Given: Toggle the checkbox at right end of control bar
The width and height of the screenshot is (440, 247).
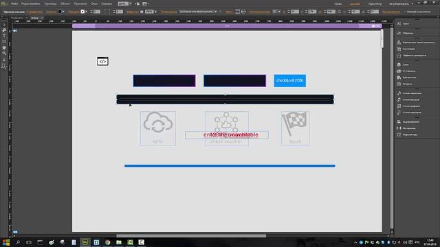Looking at the screenshot, I should [404, 12].
